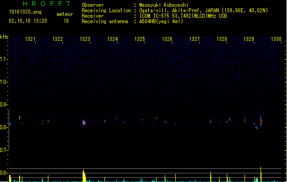The width and height of the screenshot is (287, 182).
Task: Click the 1327 time marker
Action: coord(194,39)
